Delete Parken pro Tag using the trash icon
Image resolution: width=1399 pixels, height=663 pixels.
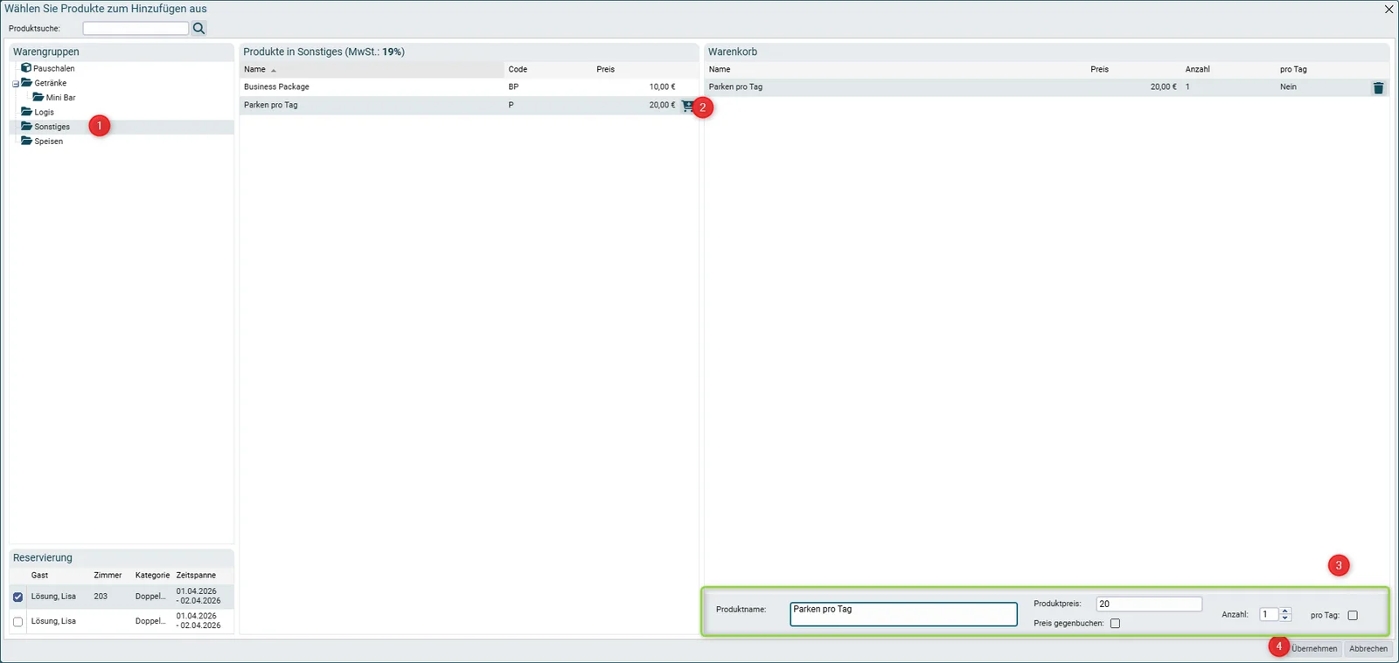tap(1378, 87)
